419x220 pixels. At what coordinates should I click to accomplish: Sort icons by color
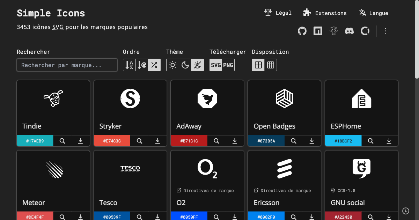click(x=142, y=65)
